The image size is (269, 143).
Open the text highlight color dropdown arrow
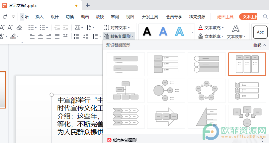[x=18, y=36]
